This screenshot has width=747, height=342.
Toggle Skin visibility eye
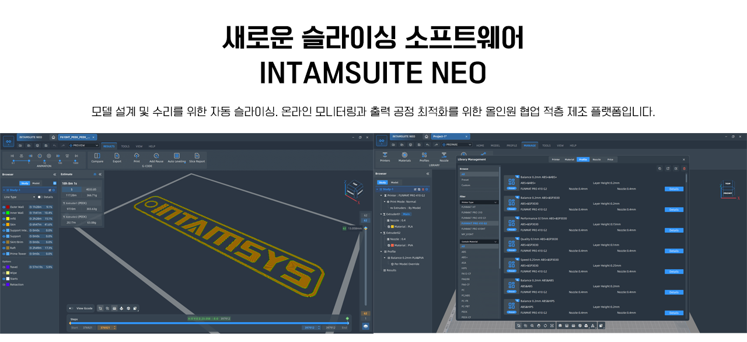pyautogui.click(x=4, y=225)
